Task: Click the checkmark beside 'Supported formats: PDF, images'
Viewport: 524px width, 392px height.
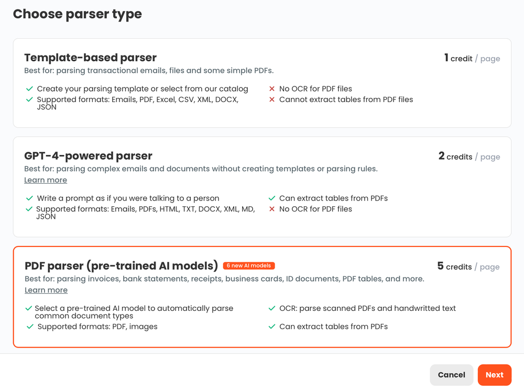Action: (x=29, y=327)
